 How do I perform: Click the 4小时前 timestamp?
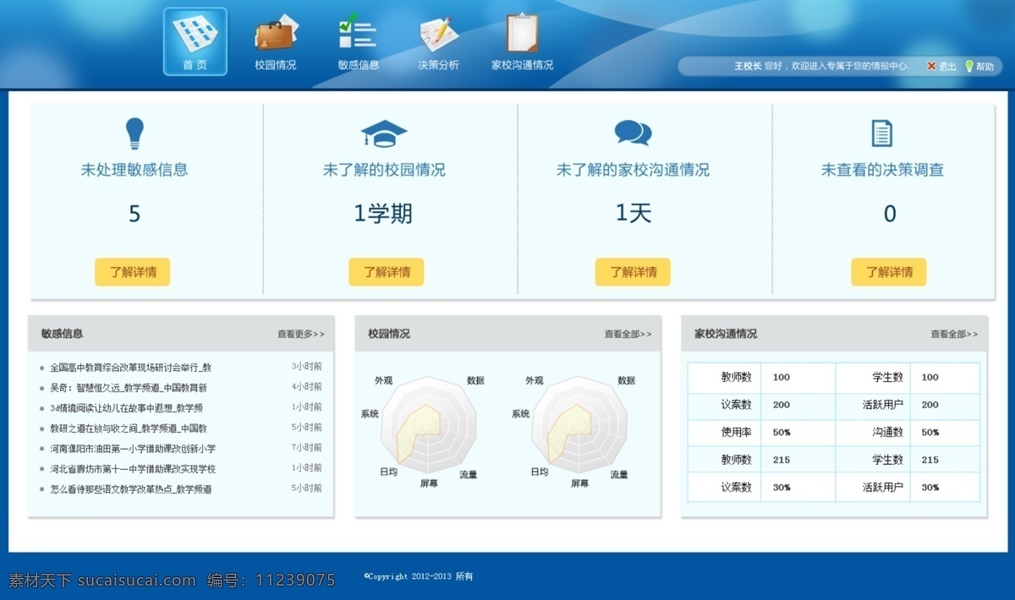pyautogui.click(x=307, y=387)
